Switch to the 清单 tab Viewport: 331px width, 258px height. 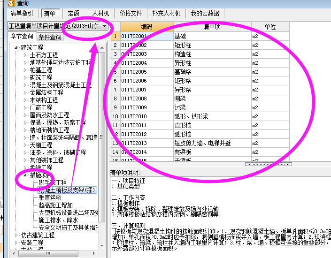pos(49,14)
